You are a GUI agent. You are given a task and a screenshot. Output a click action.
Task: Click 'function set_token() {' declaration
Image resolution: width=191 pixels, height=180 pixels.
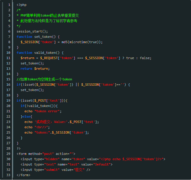[38, 37]
